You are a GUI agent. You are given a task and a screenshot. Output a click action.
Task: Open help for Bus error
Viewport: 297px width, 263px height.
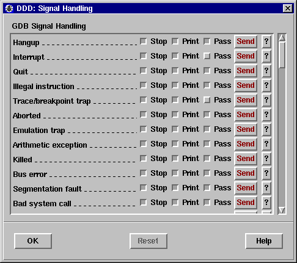[266, 173]
